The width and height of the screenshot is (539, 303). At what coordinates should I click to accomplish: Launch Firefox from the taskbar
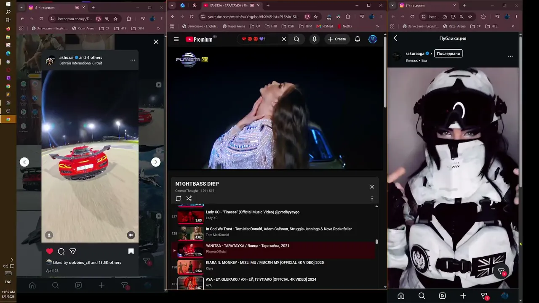tap(8, 29)
